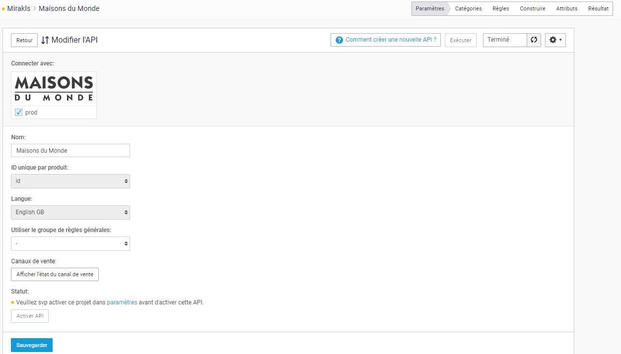The width and height of the screenshot is (621, 354).
Task: Click the Terminé status field
Action: click(505, 40)
